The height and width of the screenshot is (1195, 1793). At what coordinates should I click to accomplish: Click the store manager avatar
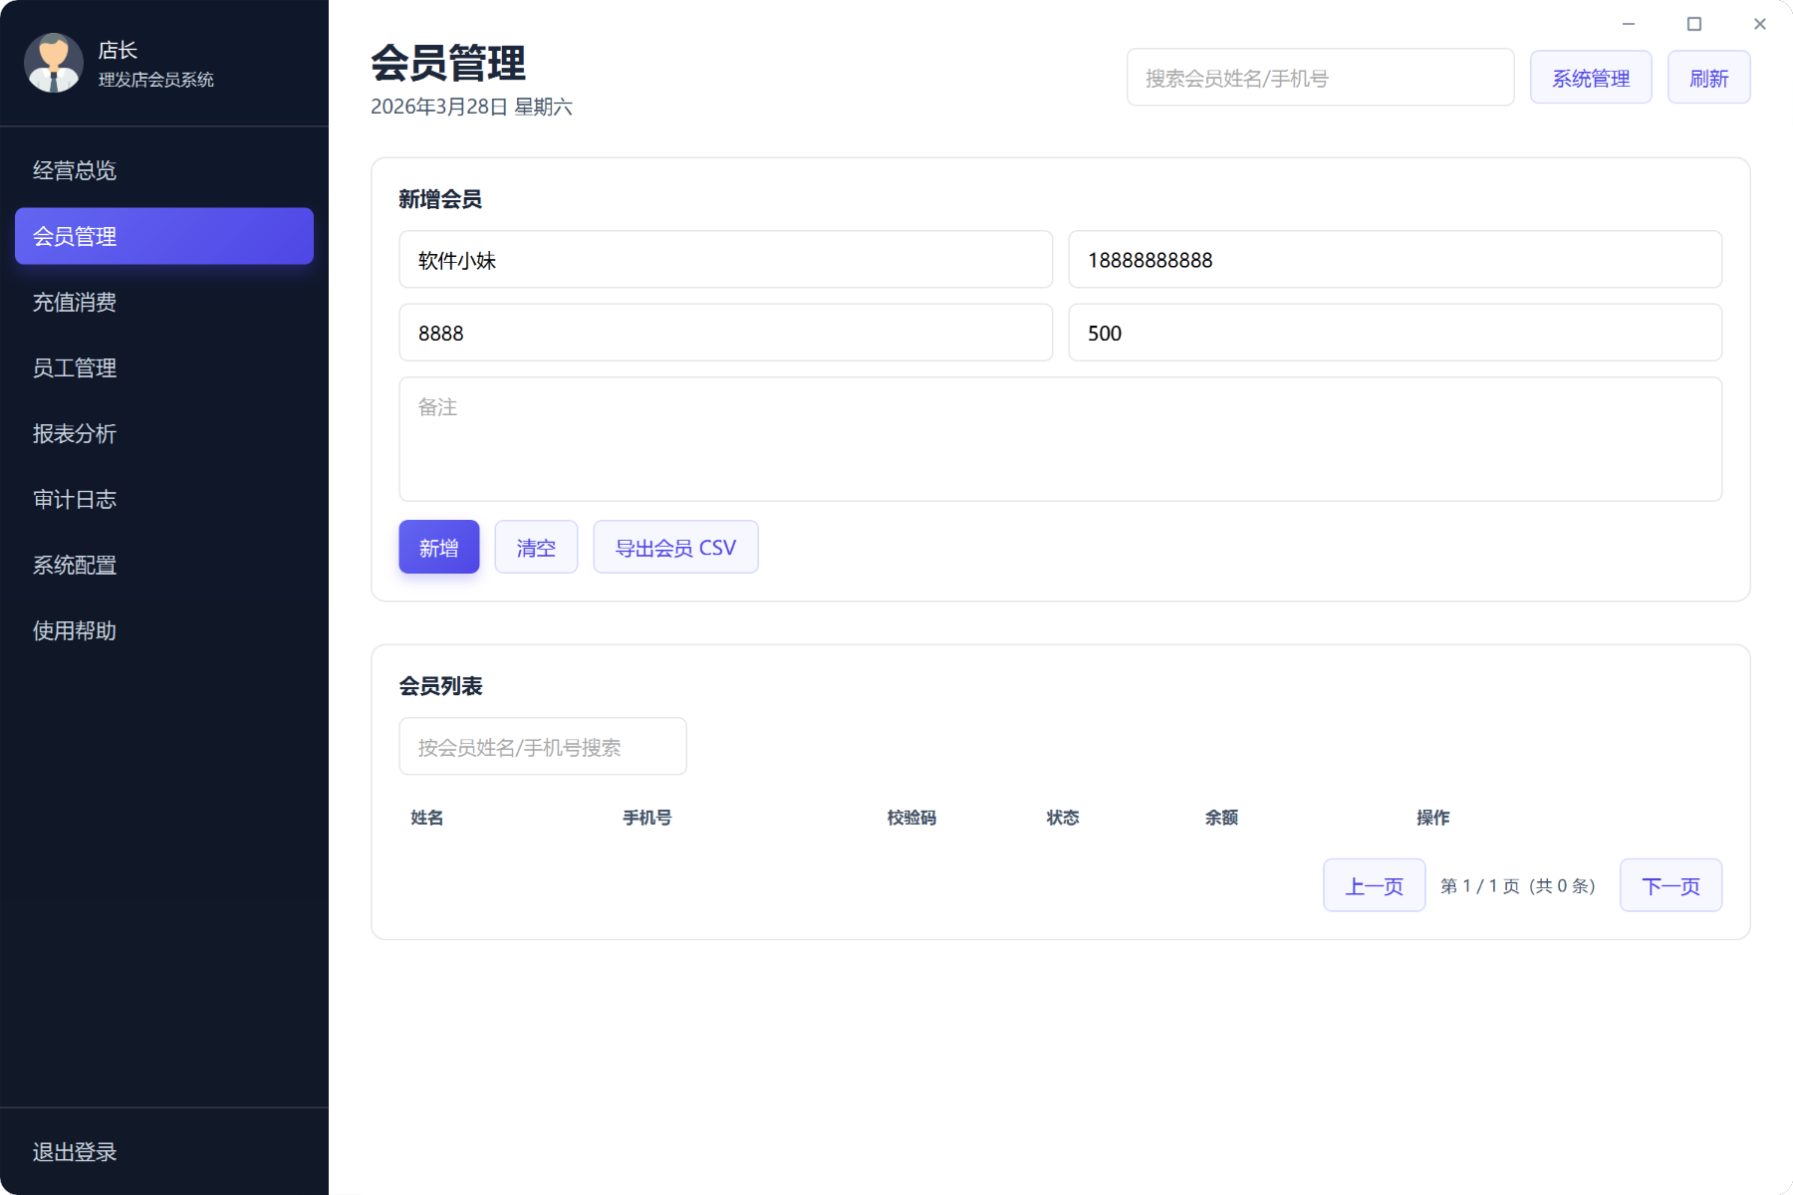point(54,63)
